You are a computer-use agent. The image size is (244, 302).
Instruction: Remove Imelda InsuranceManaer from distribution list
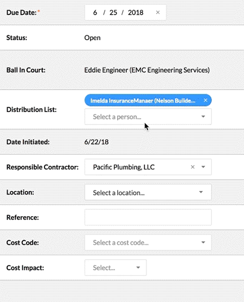(x=206, y=100)
